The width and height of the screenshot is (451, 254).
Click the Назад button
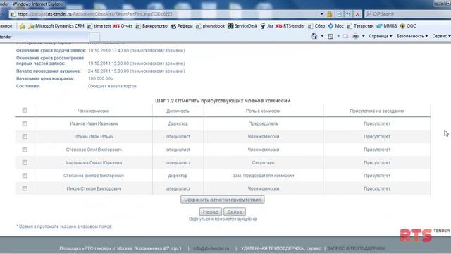click(x=211, y=212)
